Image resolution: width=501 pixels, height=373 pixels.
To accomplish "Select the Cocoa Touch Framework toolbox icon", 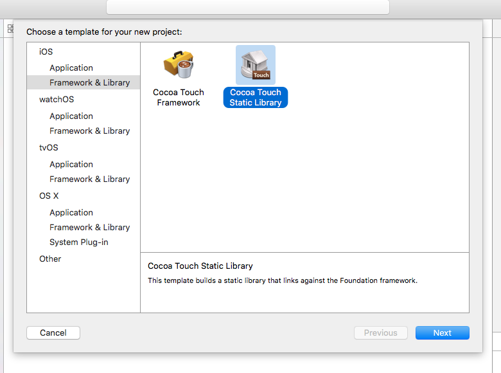I will point(179,64).
